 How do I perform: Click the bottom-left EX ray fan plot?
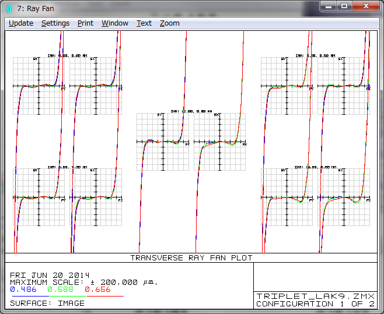[96, 197]
